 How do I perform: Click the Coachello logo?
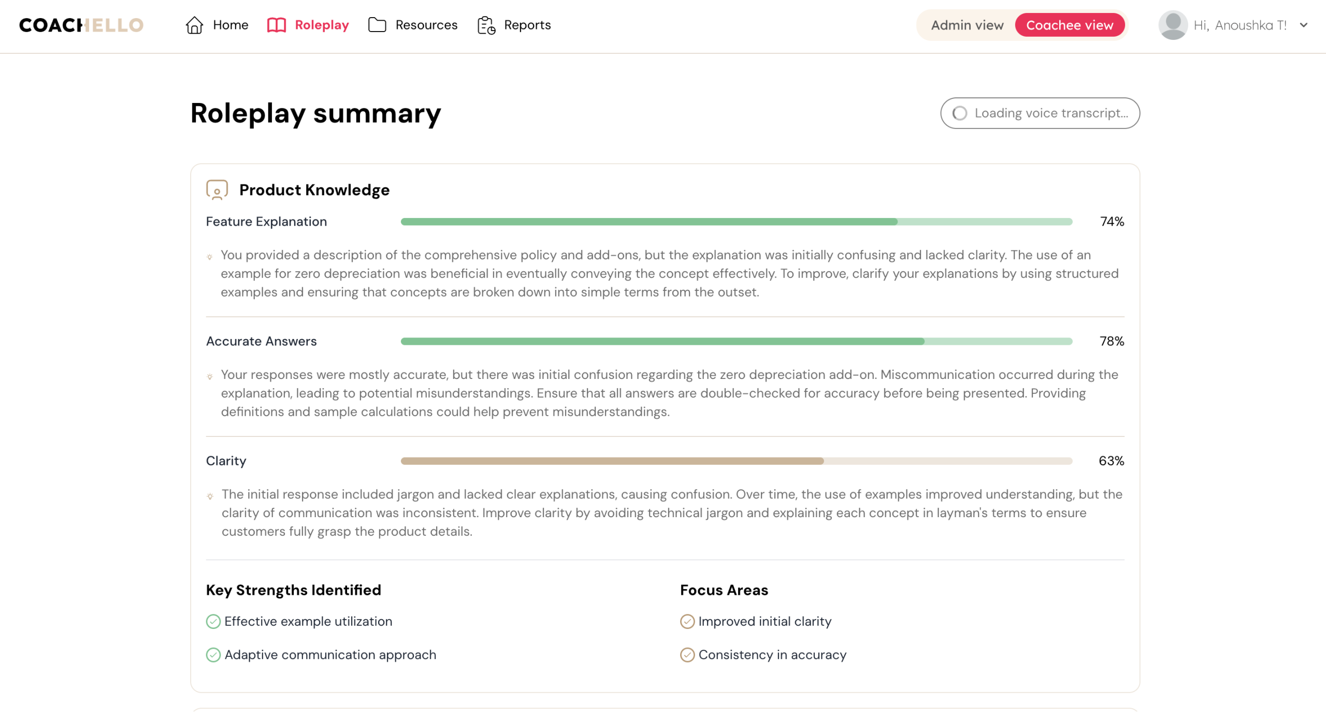[81, 25]
